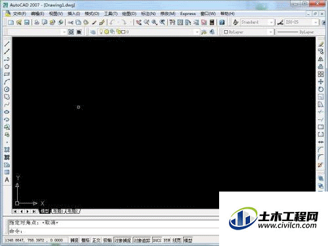Select the Array tool
328x246 pixels.
[x=321, y=74]
